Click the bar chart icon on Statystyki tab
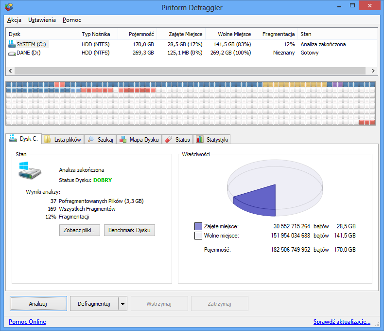The width and height of the screenshot is (384, 331). tap(200, 139)
